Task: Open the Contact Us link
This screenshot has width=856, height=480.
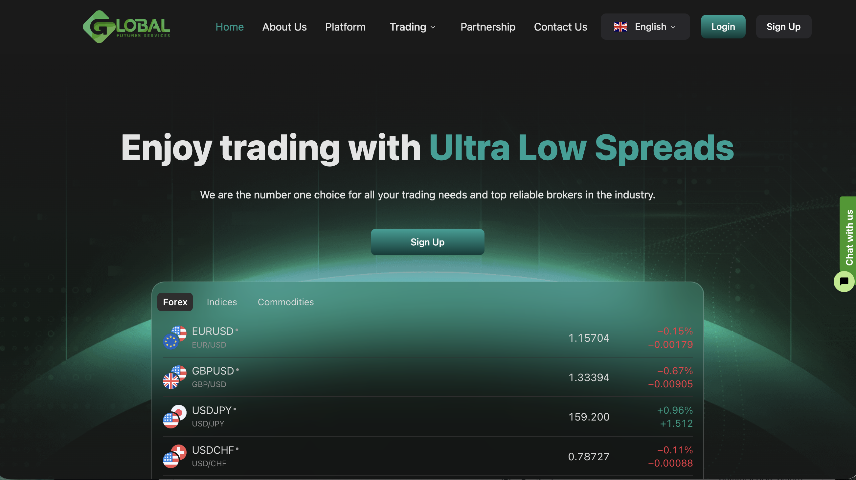Action: point(560,27)
